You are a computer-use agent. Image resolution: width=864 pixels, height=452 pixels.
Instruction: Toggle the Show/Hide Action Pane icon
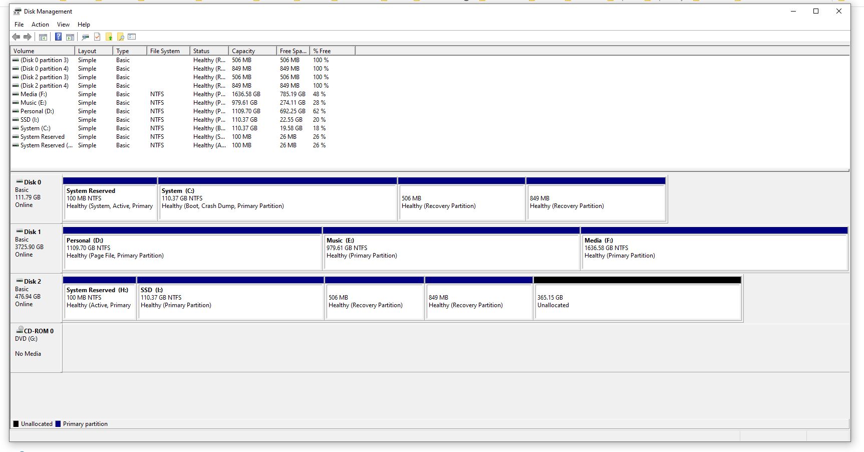(70, 37)
